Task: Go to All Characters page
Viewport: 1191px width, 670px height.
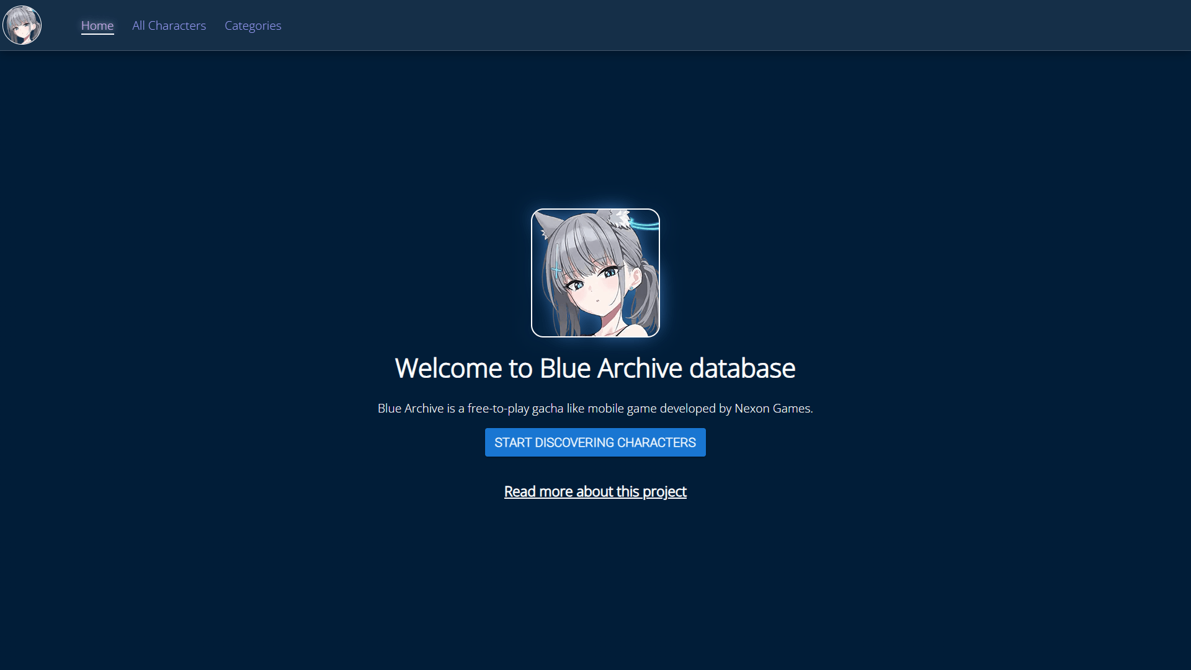Action: (x=169, y=25)
